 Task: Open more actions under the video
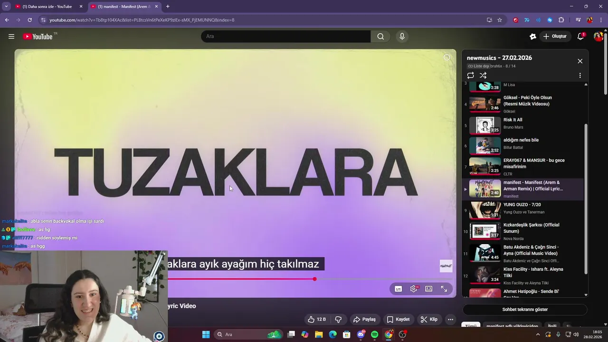450,319
